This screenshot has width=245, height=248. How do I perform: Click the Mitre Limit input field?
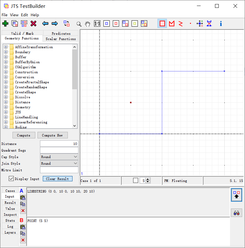[x=59, y=170]
